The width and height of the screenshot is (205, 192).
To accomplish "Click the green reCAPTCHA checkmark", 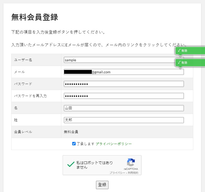I will [x=71, y=164].
